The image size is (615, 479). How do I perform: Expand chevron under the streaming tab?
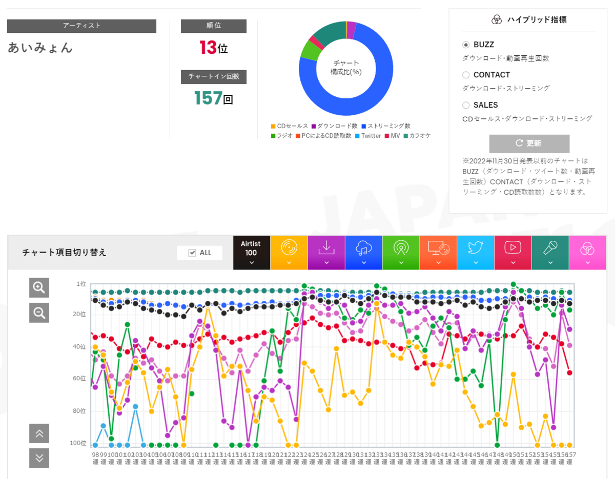tap(364, 263)
